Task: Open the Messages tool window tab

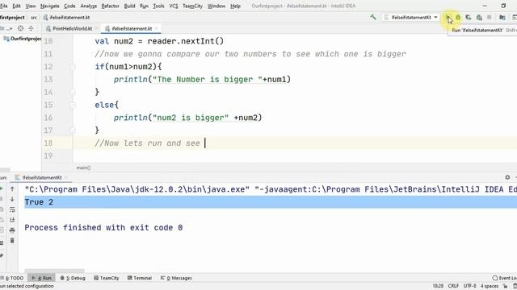Action: point(176,278)
